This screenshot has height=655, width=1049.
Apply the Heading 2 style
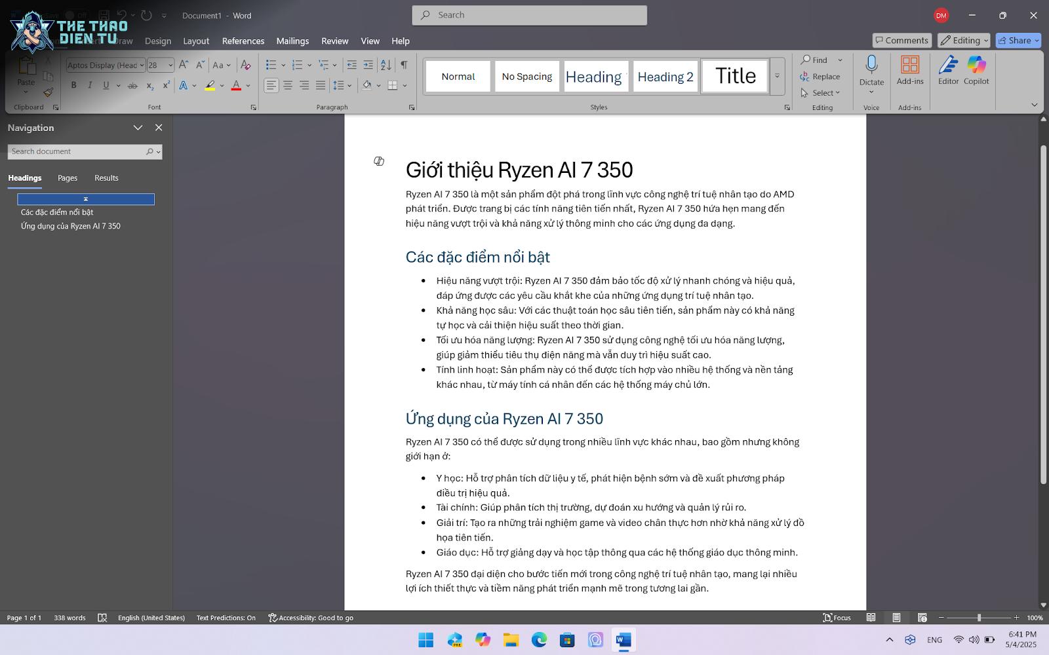[x=665, y=77]
